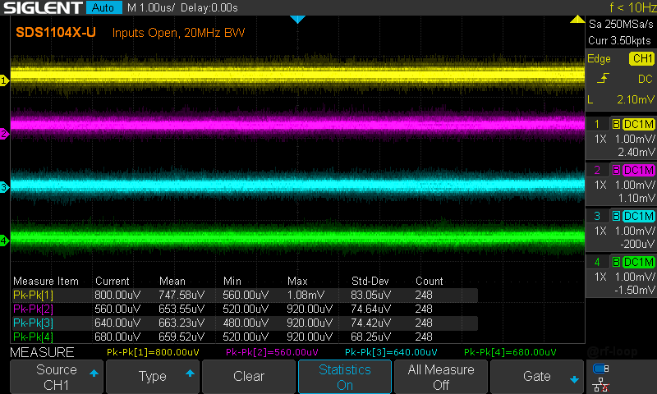
Task: Click channel 2 bandwidth limit B icon
Action: point(616,171)
